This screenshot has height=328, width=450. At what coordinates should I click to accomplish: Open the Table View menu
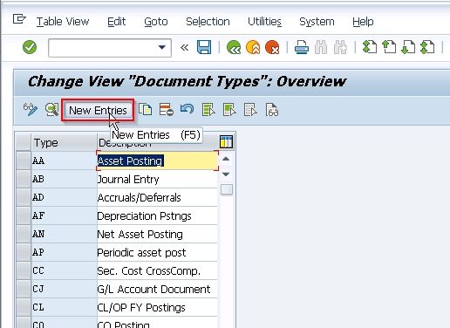63,22
